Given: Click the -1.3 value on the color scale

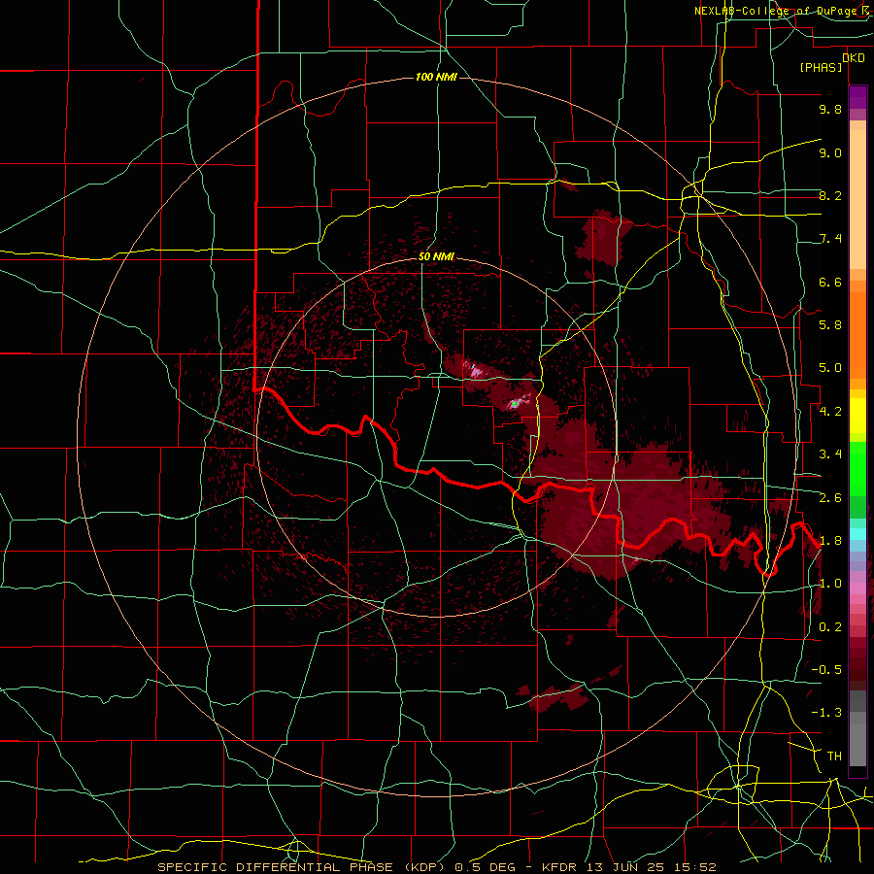Looking at the screenshot, I should (826, 713).
